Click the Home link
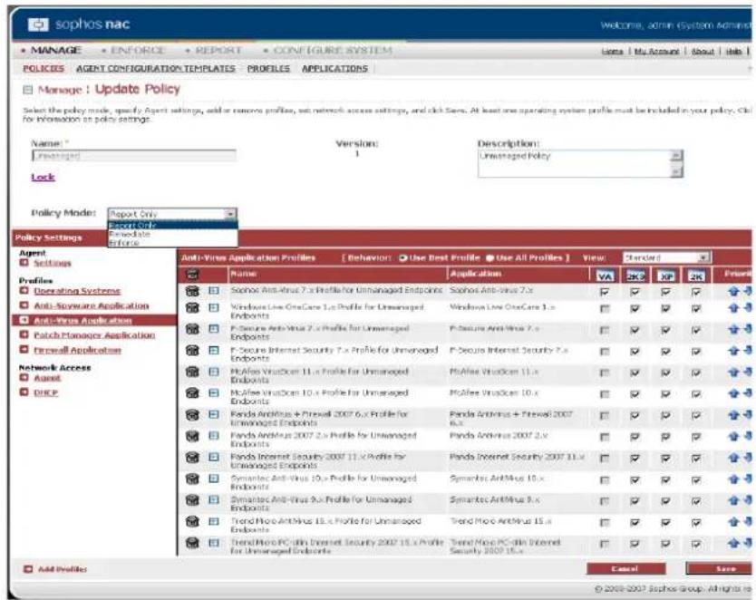Viewport: 756px width, 600px height. coord(612,51)
